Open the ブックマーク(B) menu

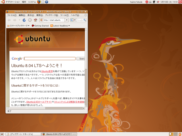[x=51, y=15]
